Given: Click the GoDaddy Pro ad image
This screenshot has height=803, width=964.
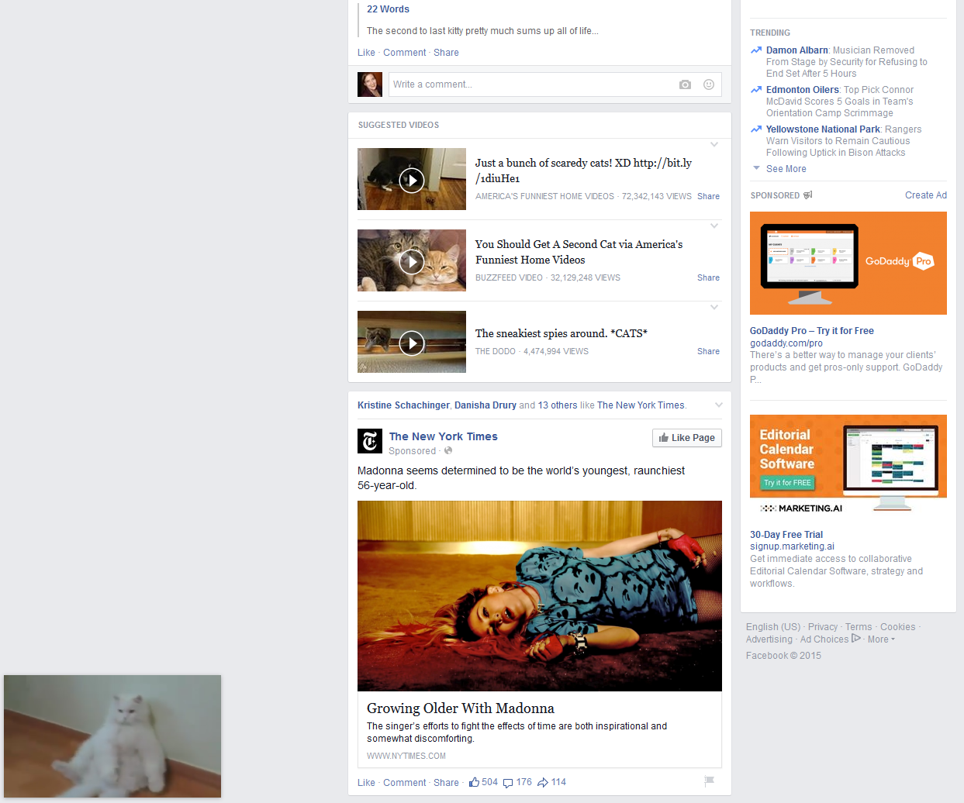Looking at the screenshot, I should pyautogui.click(x=848, y=264).
